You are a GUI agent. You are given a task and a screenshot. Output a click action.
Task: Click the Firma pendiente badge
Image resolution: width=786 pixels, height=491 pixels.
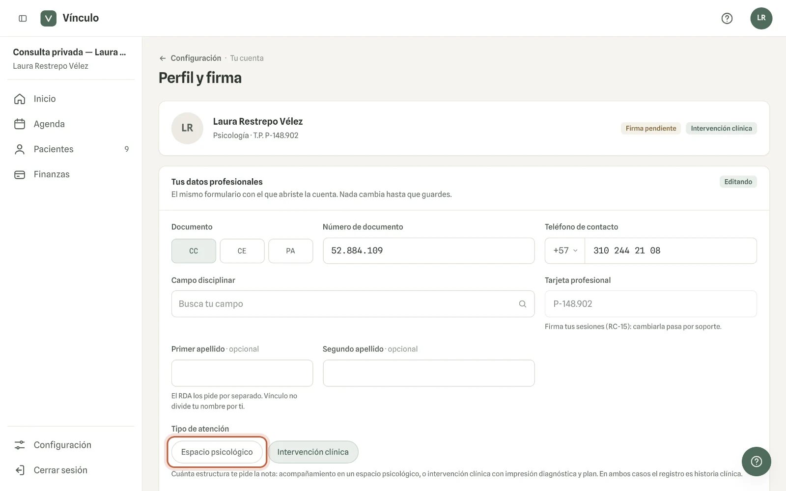click(x=651, y=128)
